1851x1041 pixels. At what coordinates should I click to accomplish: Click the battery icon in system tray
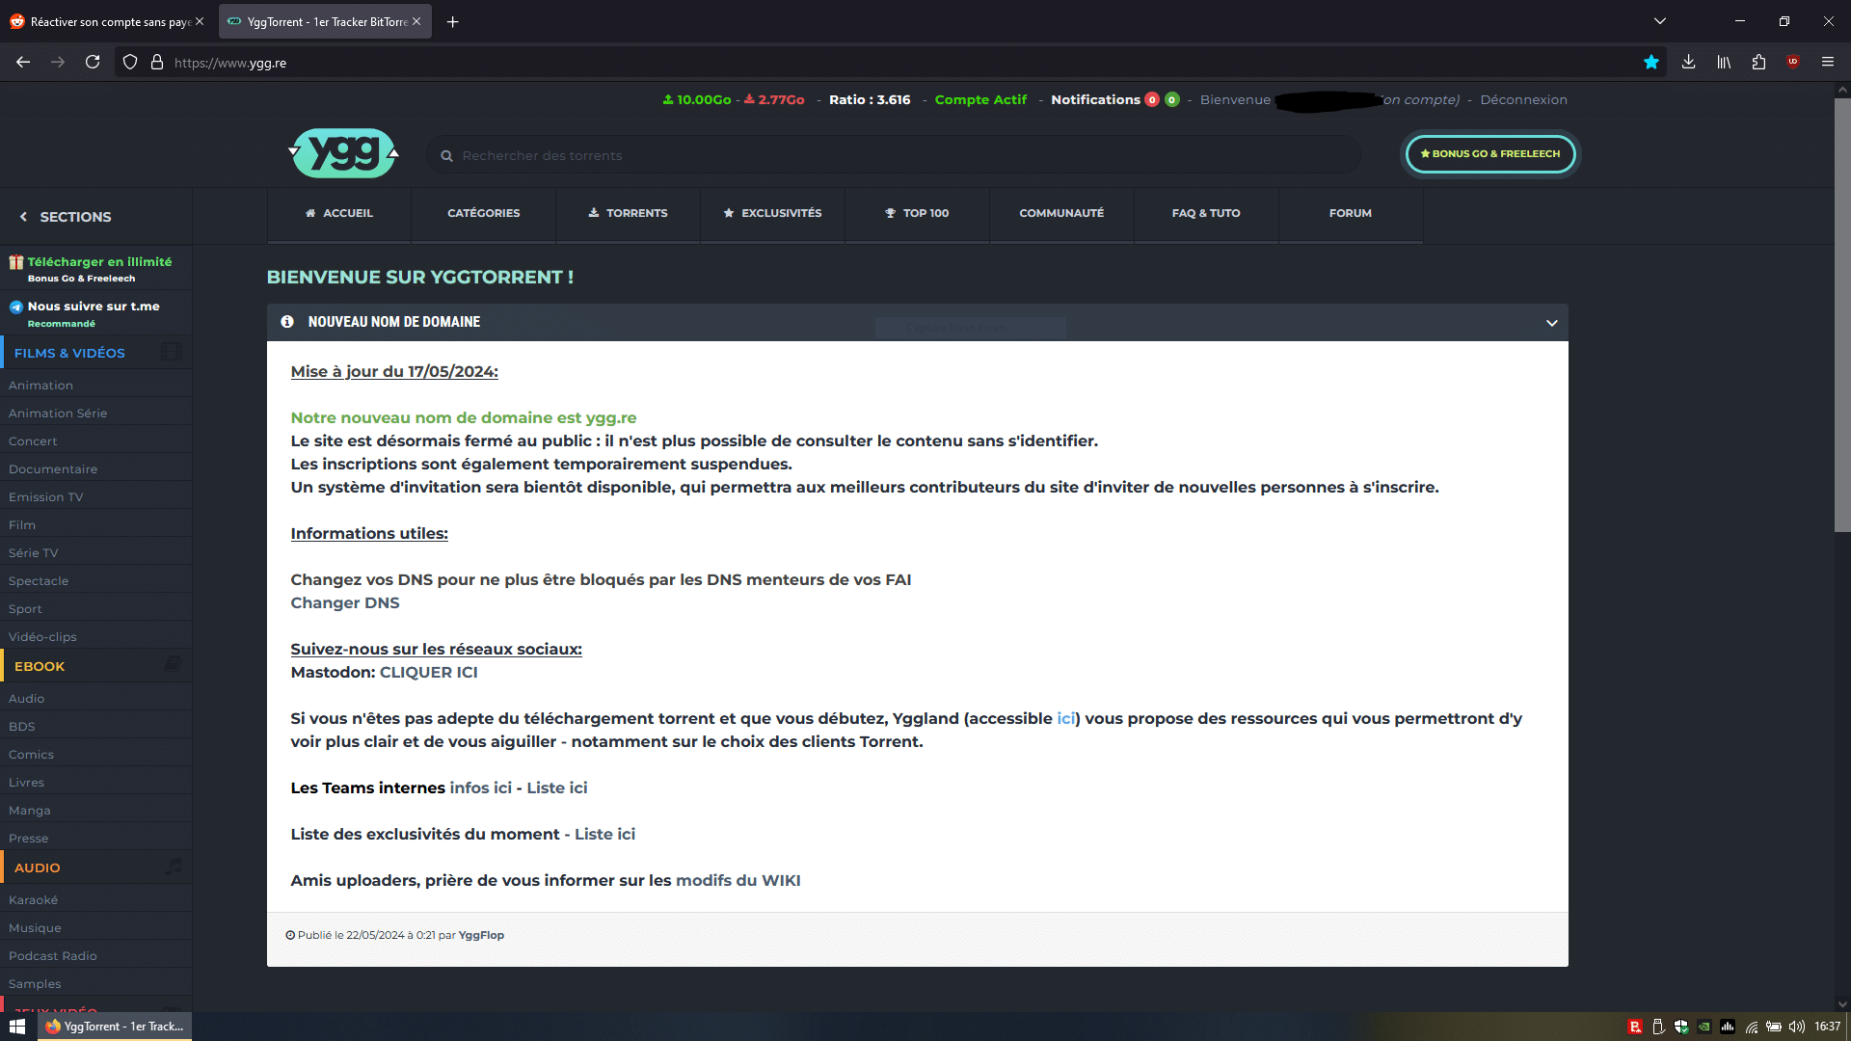click(x=1774, y=1027)
